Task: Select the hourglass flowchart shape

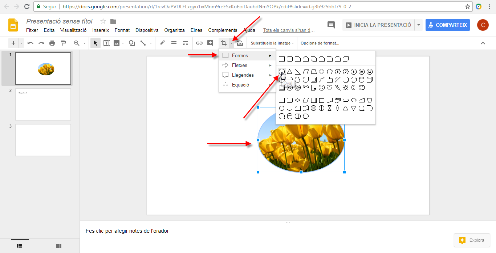Action: point(330,108)
